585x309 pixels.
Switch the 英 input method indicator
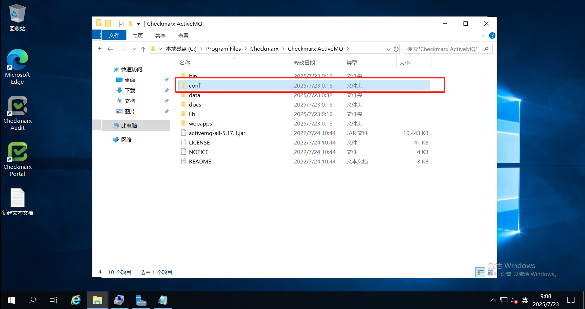tap(525, 300)
